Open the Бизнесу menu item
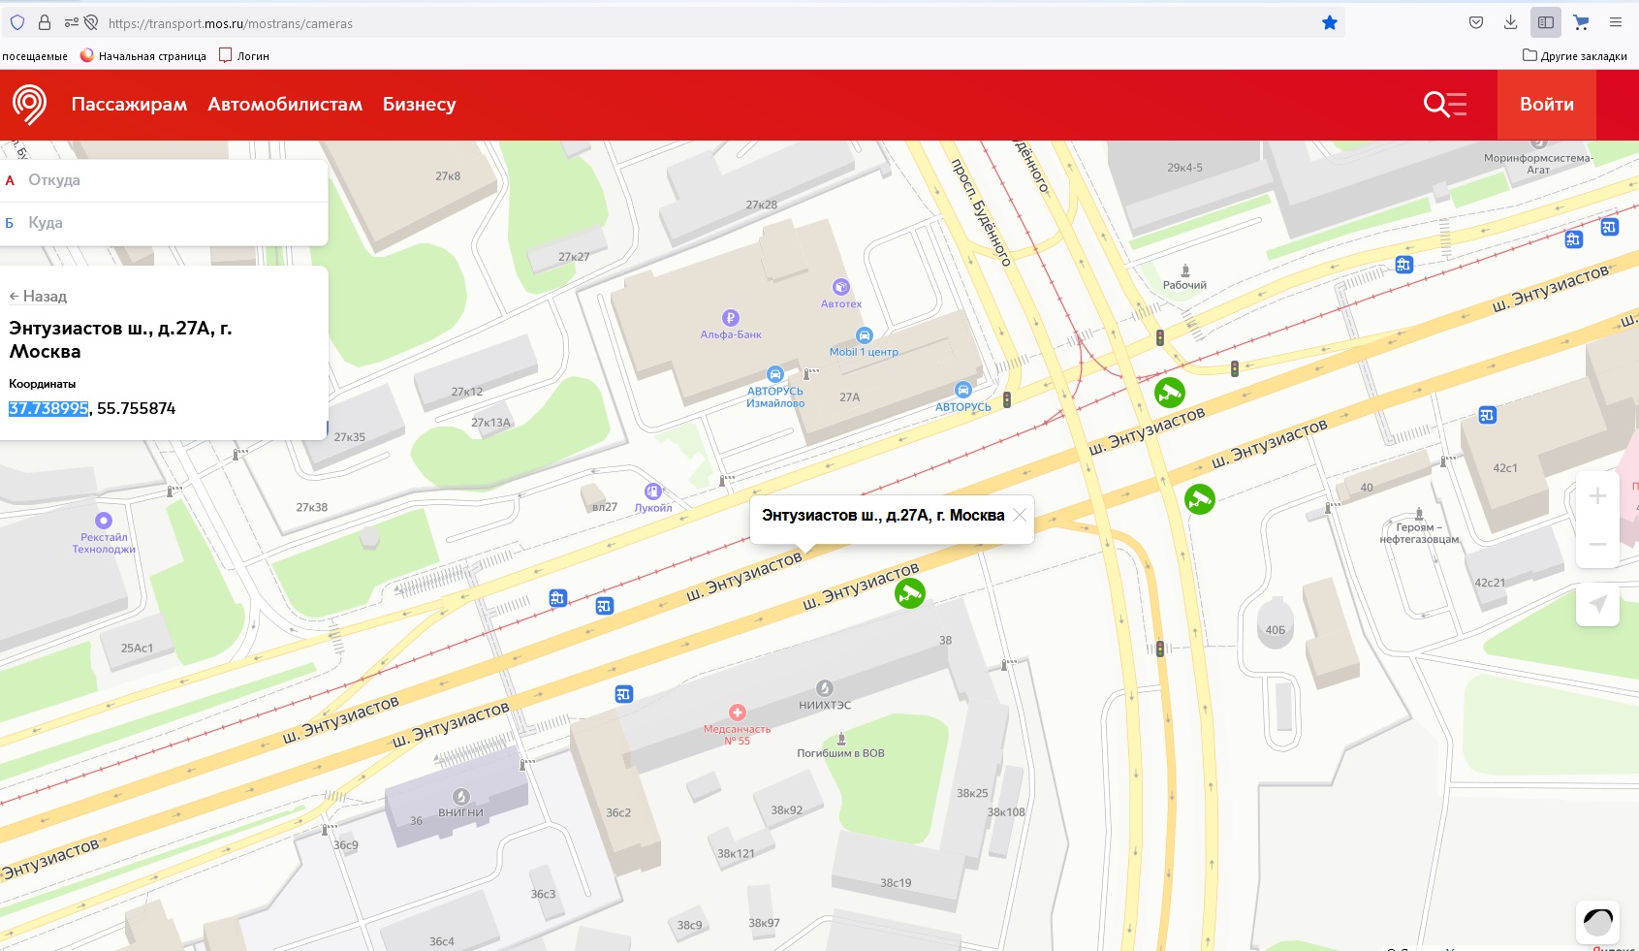 tap(419, 105)
